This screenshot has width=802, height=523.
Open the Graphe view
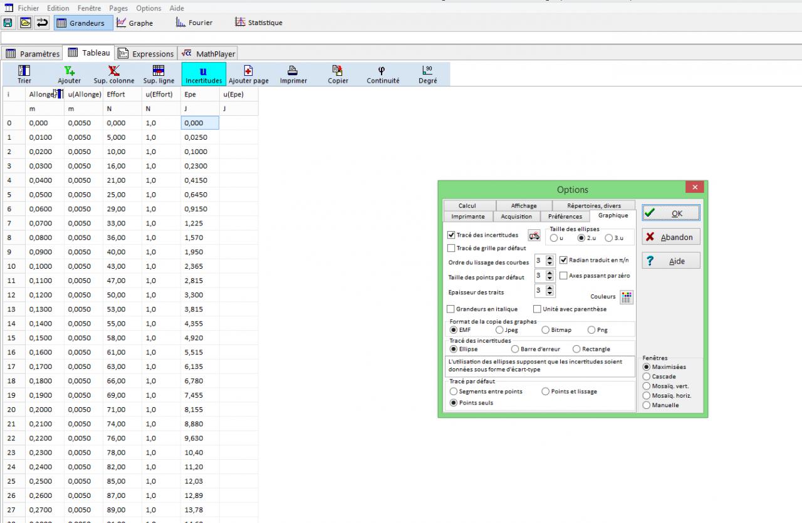(135, 23)
